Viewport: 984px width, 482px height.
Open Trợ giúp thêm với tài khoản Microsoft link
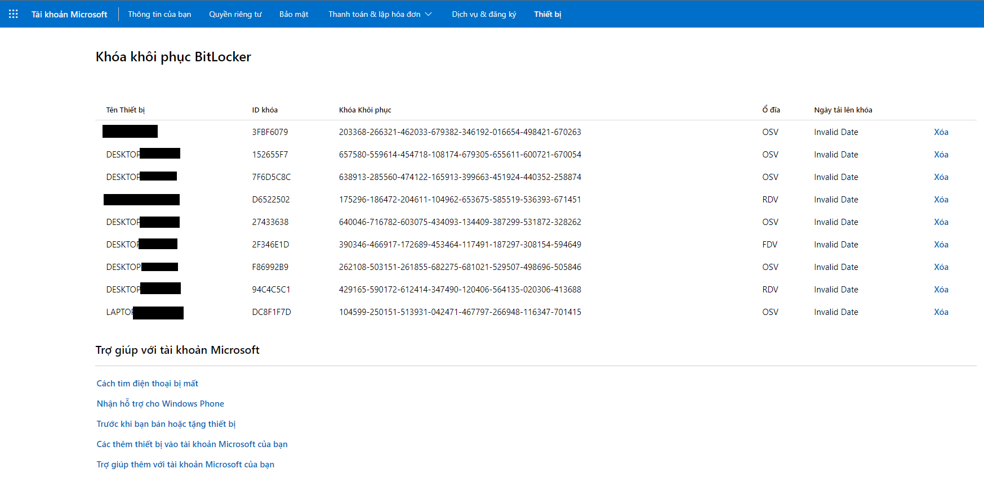coord(185,465)
